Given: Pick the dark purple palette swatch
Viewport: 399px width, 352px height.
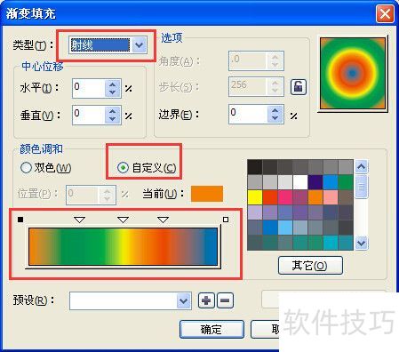Looking at the screenshot, I should [315, 182].
